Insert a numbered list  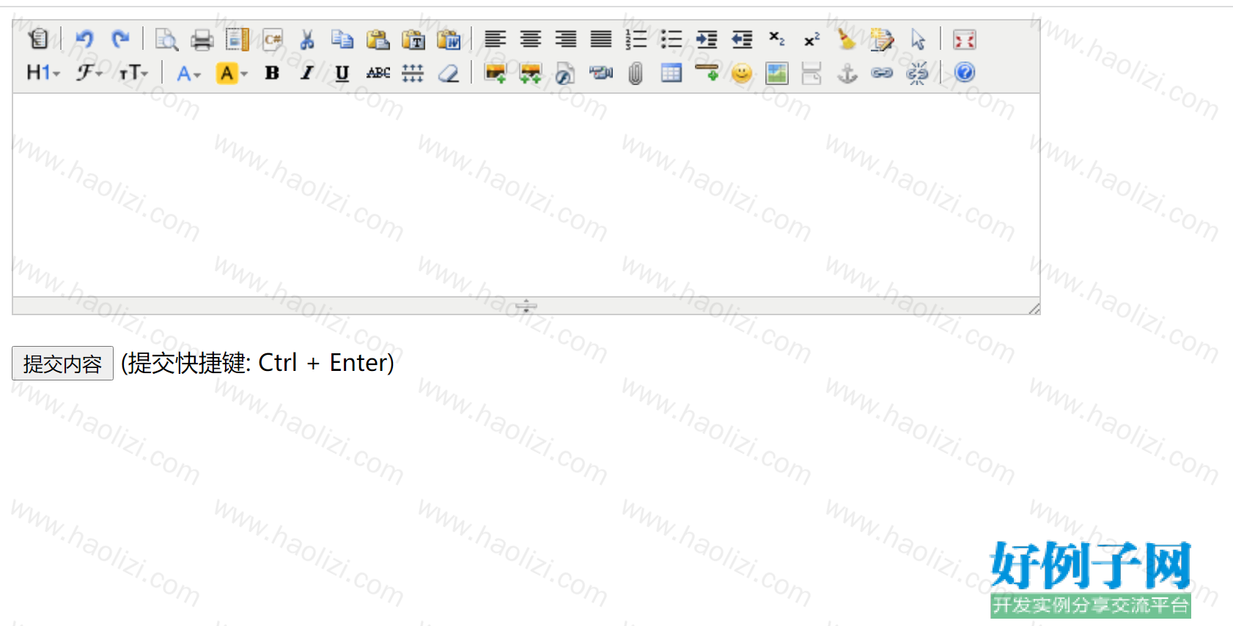[636, 39]
